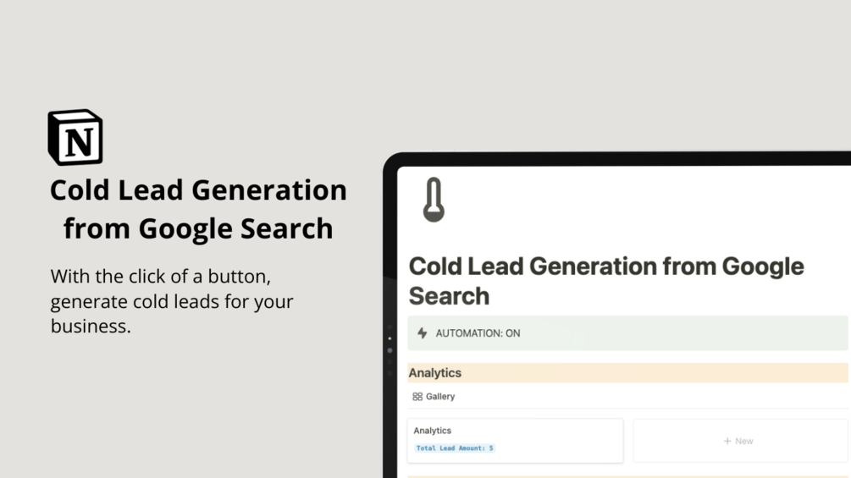Click the empty New card area
This screenshot has height=478, width=851.
coord(740,441)
